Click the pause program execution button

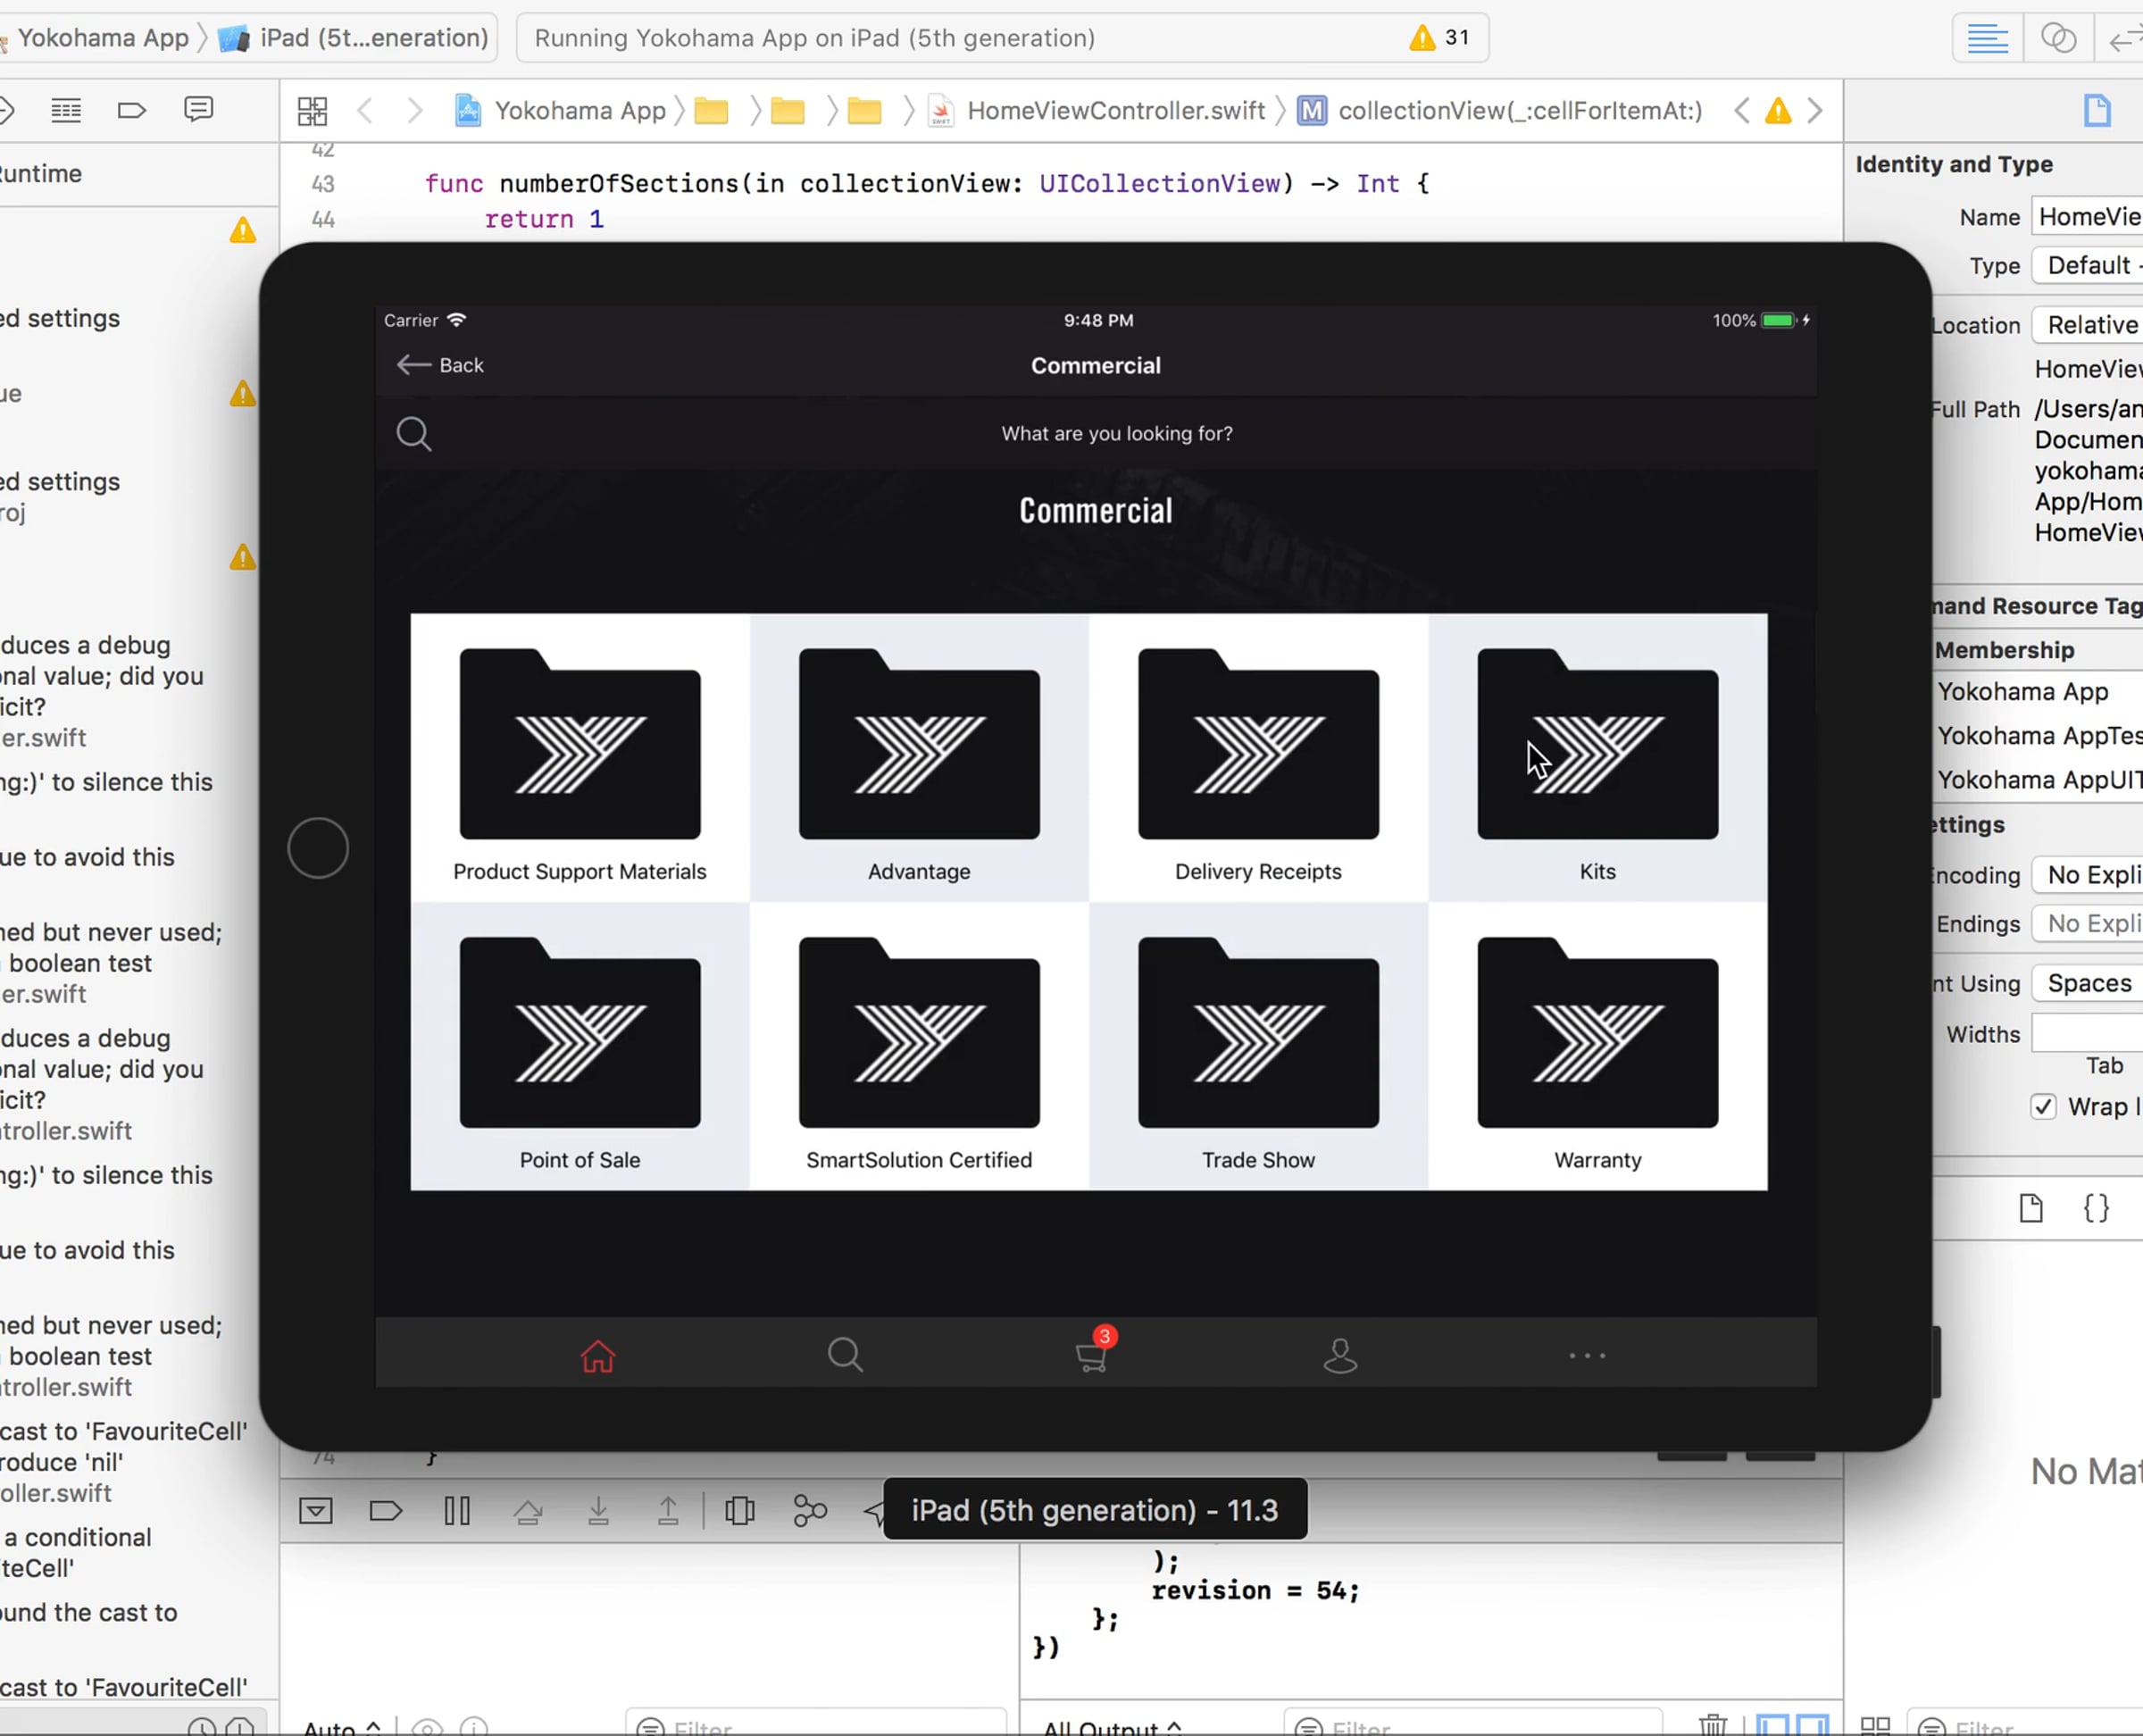click(x=457, y=1510)
